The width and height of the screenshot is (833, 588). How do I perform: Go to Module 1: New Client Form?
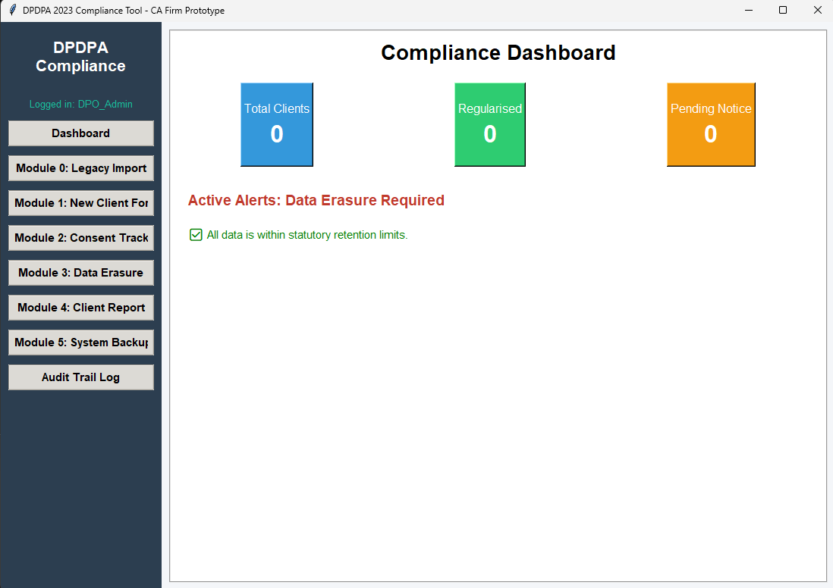coord(81,203)
